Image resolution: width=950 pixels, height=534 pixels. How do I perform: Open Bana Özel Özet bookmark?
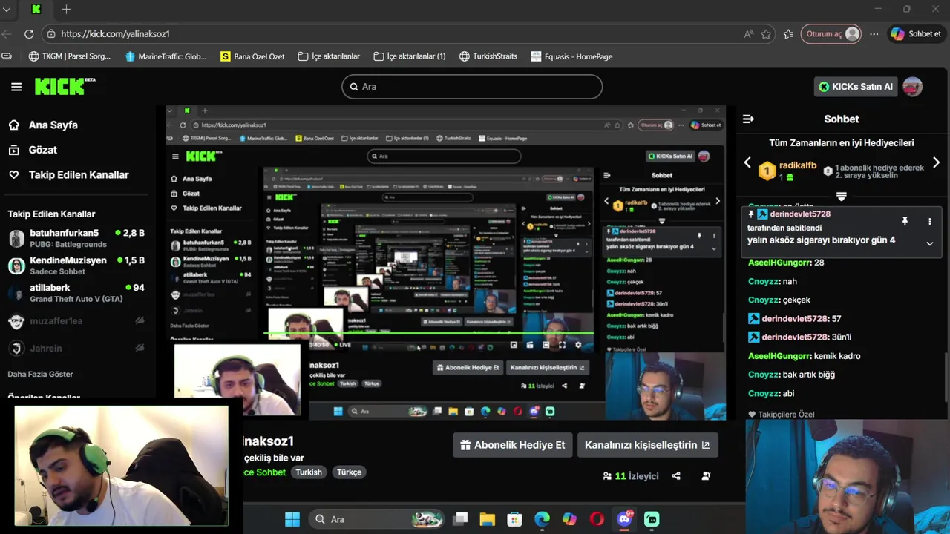252,56
